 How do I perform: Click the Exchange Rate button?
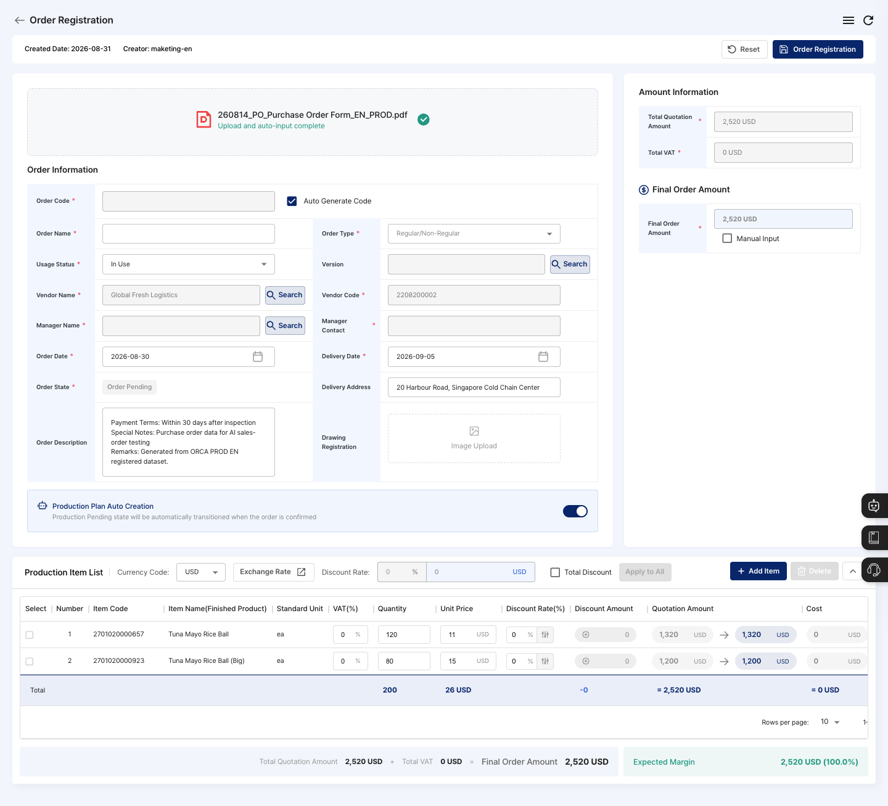pyautogui.click(x=274, y=572)
